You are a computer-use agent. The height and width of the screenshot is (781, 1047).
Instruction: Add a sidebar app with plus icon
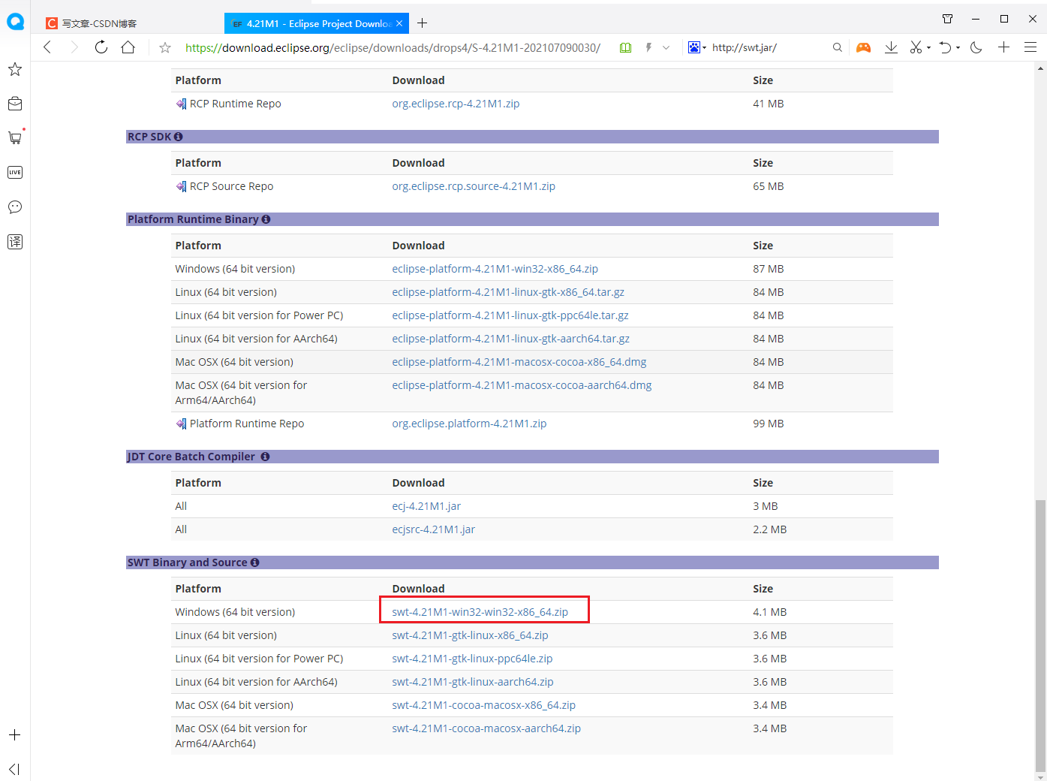point(15,735)
